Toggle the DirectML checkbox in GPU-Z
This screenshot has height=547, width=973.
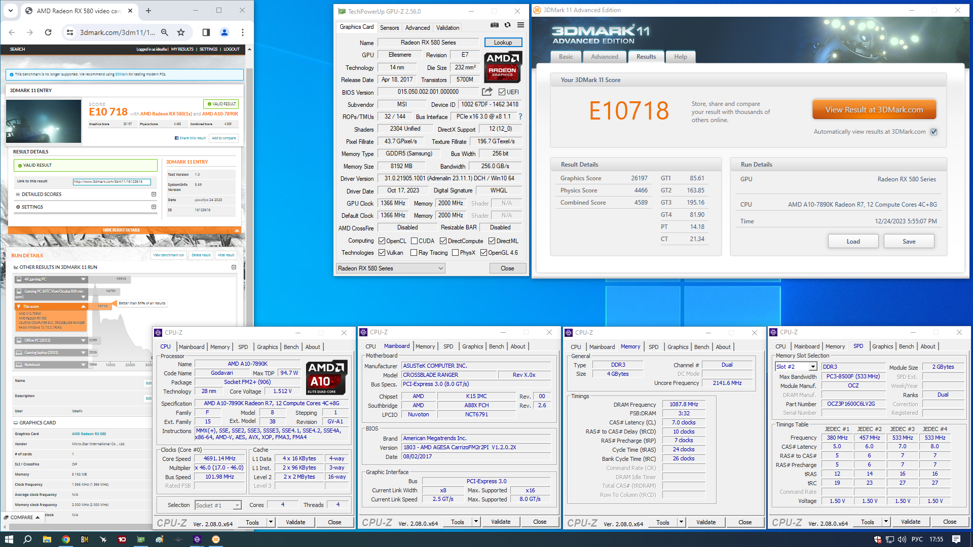[492, 241]
